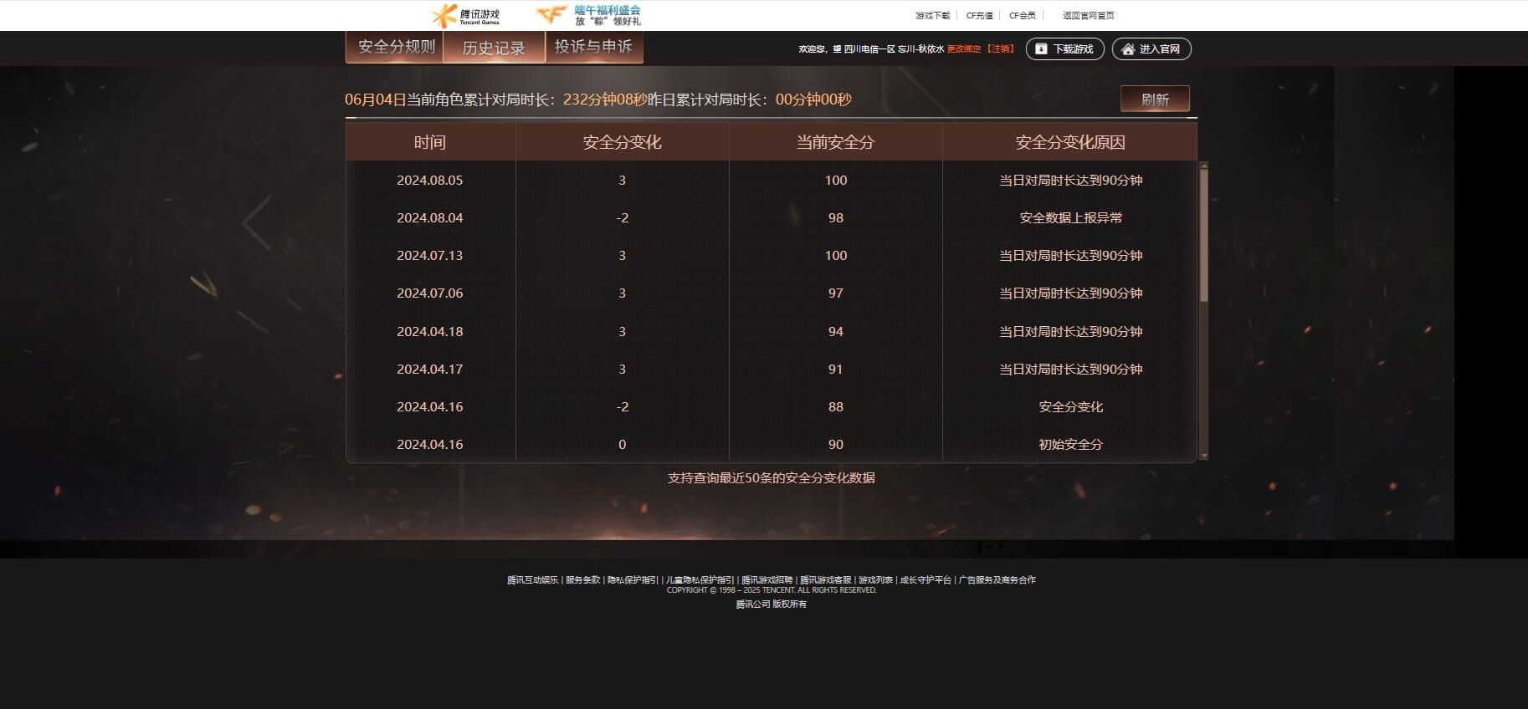Click the scrollbar up arrow of the table
The image size is (1528, 709).
click(x=1203, y=166)
